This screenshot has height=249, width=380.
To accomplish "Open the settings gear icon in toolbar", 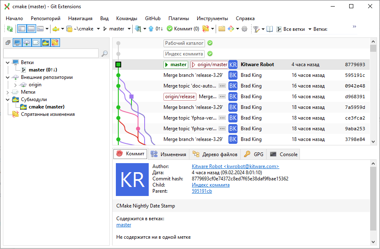I will pos(244,29).
